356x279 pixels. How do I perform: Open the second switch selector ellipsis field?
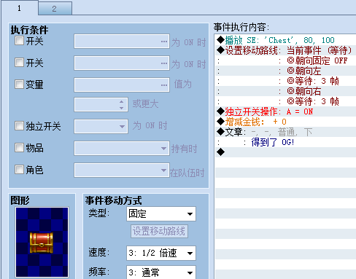click(122, 63)
